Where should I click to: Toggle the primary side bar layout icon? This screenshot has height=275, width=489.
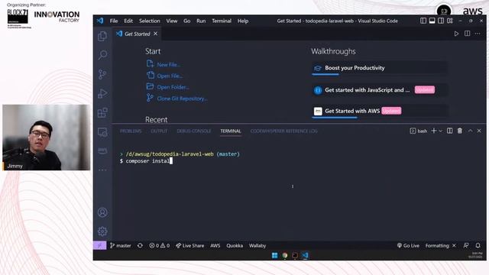(x=423, y=21)
